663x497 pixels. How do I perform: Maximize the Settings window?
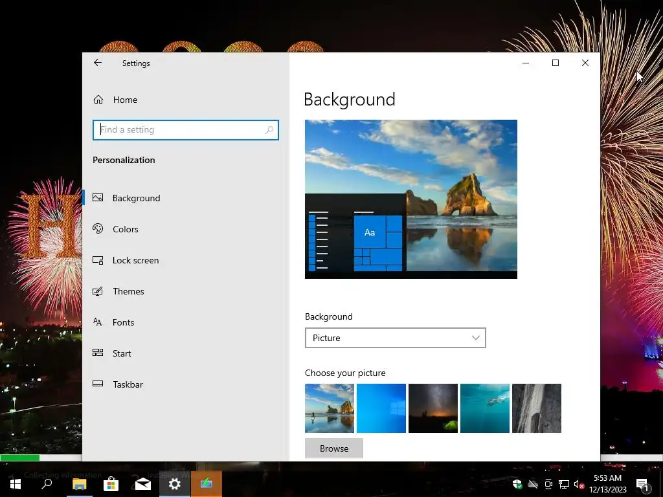[556, 63]
